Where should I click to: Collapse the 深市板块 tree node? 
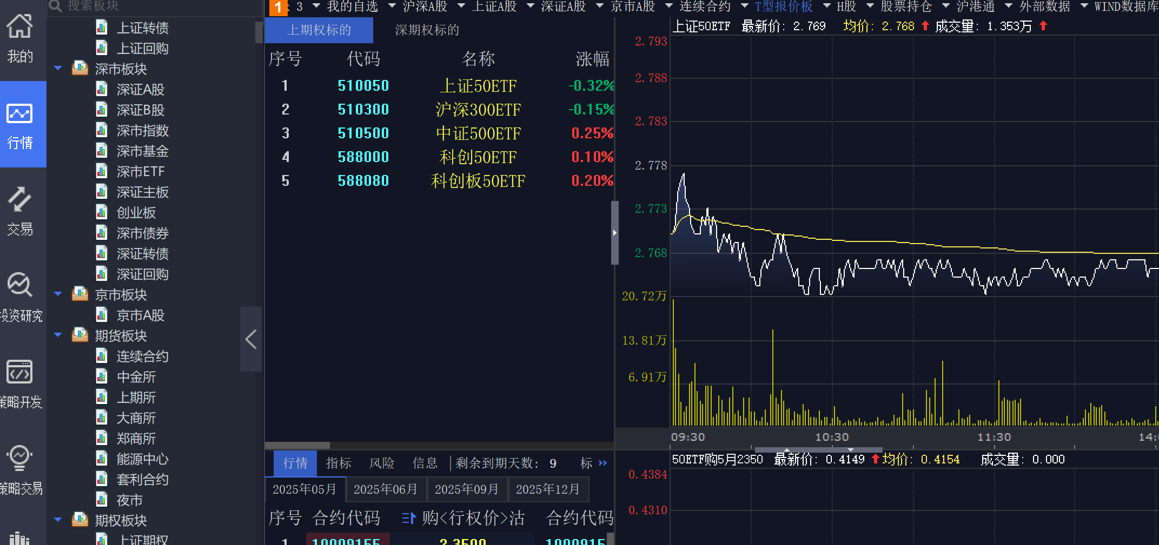58,69
